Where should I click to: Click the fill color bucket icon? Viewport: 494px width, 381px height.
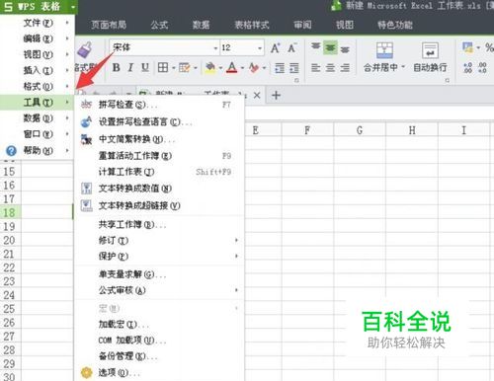[210, 68]
